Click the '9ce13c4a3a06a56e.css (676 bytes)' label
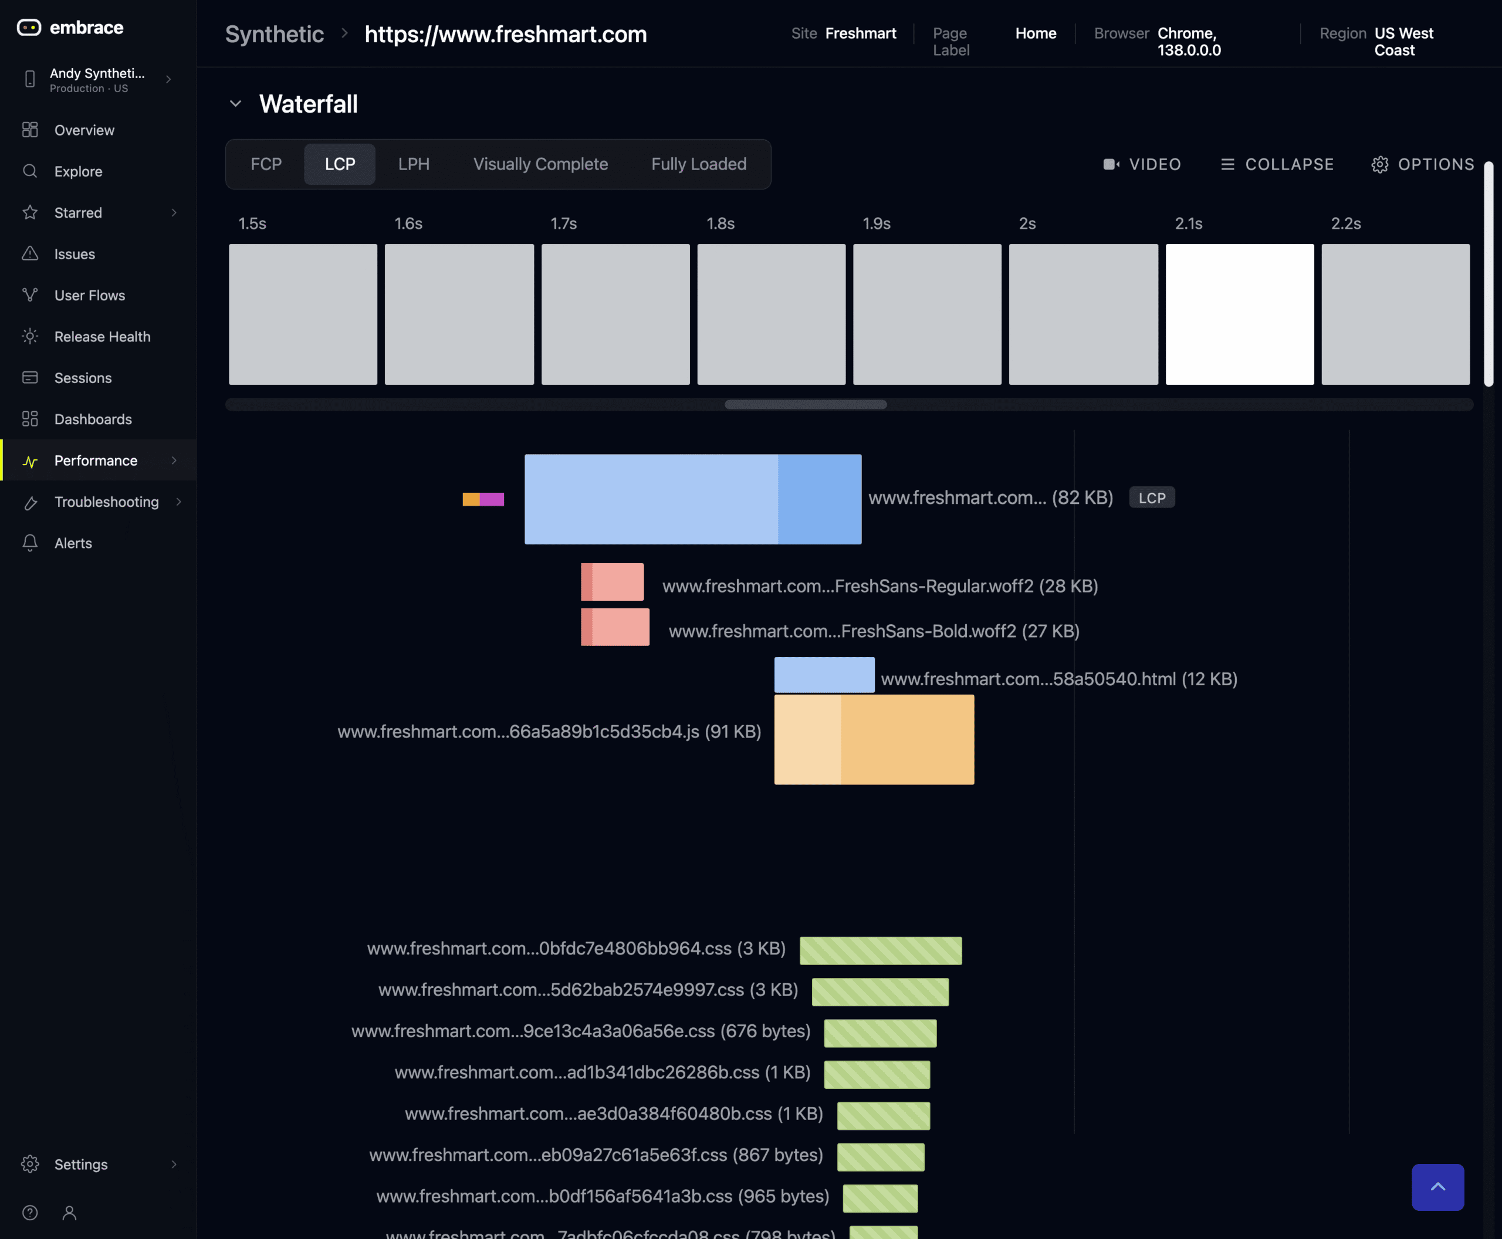 (x=581, y=1031)
